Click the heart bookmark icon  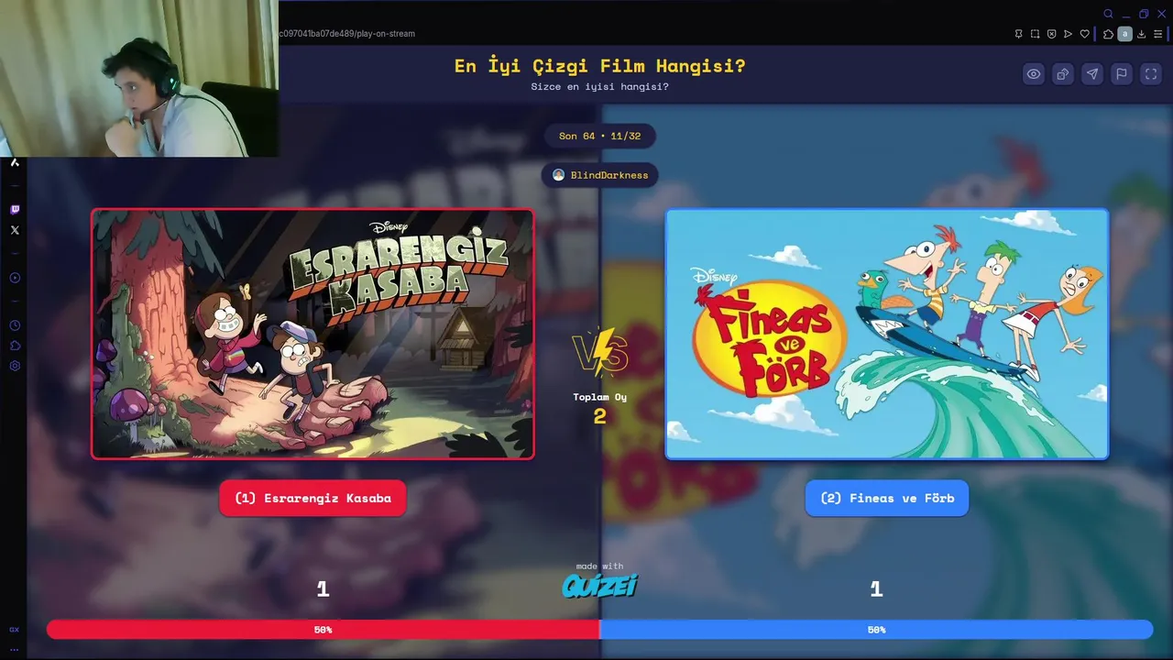click(x=1084, y=34)
